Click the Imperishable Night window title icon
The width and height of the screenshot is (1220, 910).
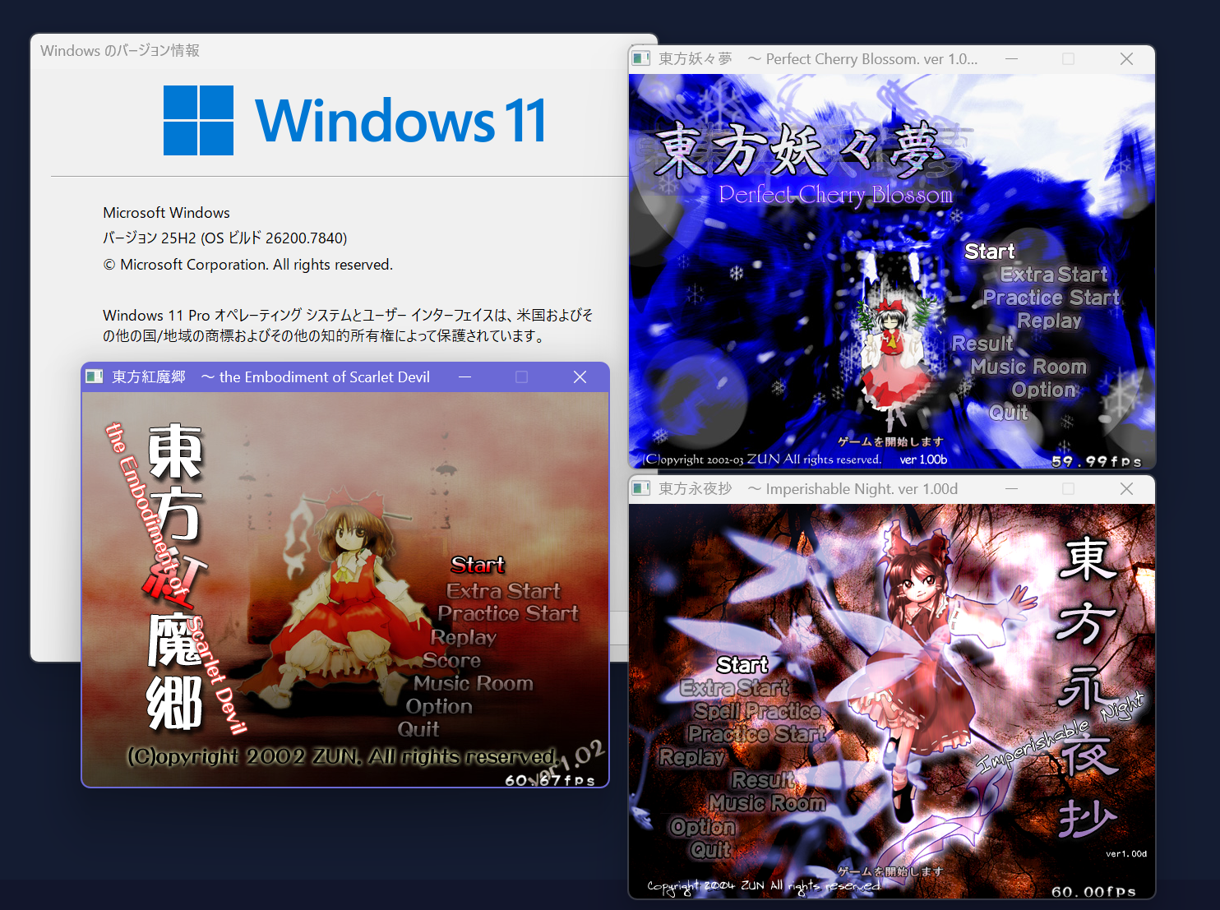point(641,489)
